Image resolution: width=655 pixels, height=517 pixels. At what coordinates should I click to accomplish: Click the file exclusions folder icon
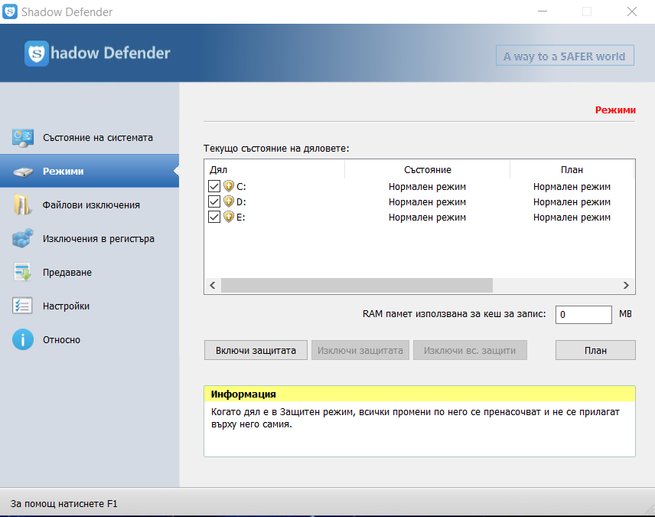pyautogui.click(x=22, y=205)
